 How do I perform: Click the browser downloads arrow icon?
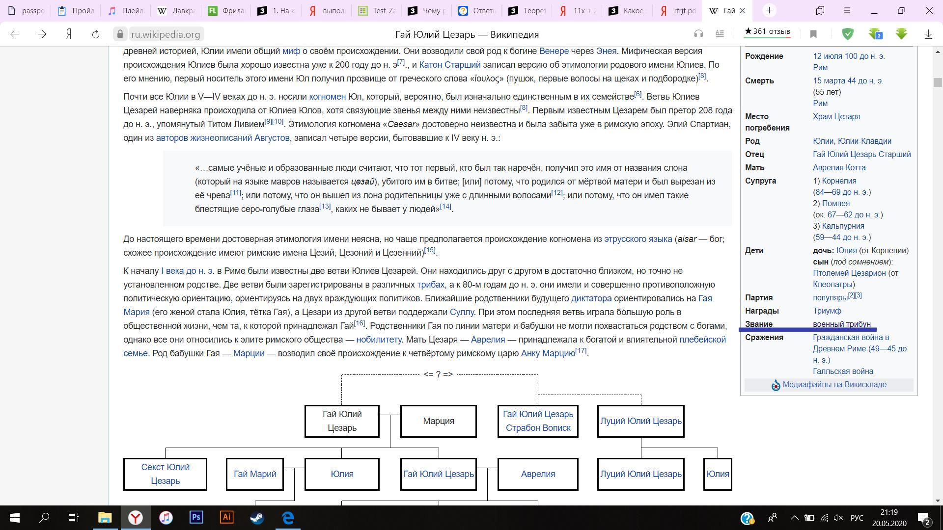[928, 34]
